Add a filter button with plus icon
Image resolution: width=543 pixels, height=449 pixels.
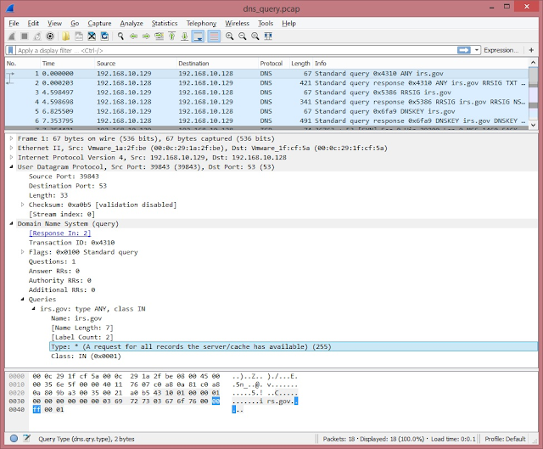tap(531, 50)
